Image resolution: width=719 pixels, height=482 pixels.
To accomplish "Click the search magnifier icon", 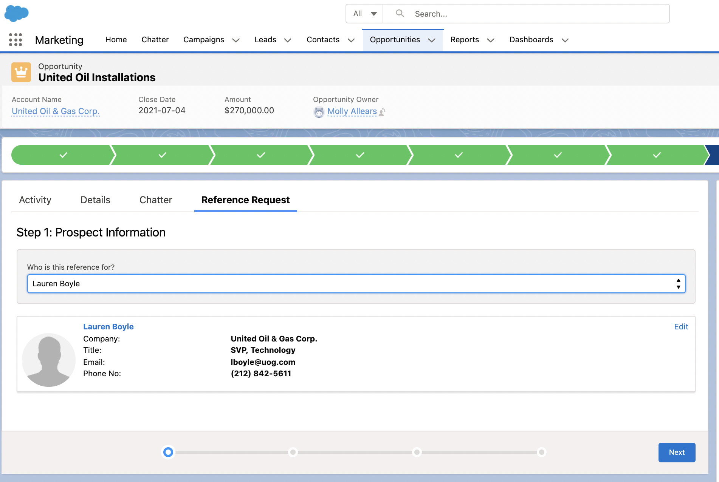I will tap(400, 14).
